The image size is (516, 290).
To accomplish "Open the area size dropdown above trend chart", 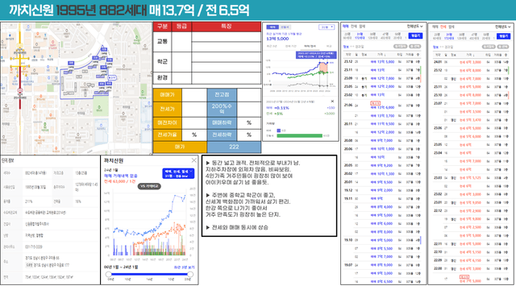I will tap(327, 27).
